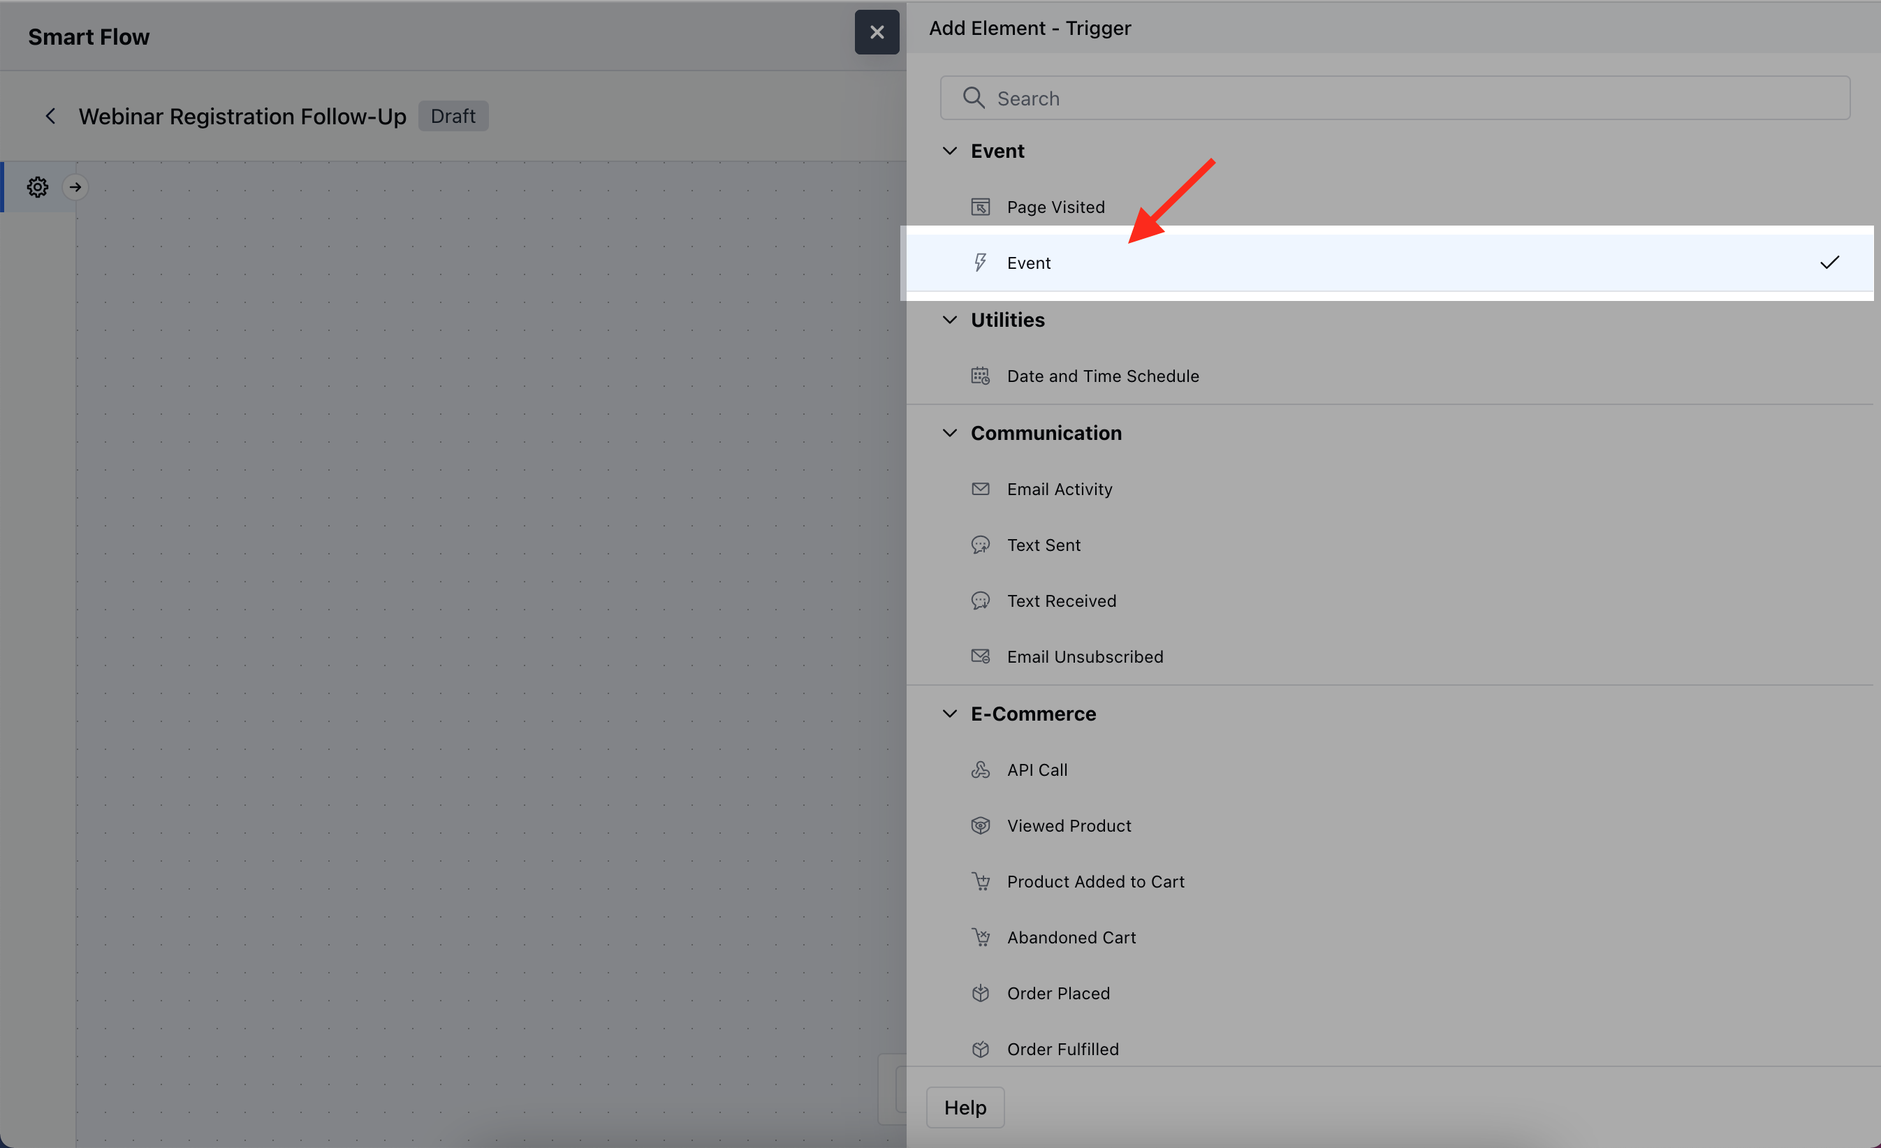The width and height of the screenshot is (1881, 1148).
Task: Click the API Call webhook icon
Action: click(x=980, y=770)
